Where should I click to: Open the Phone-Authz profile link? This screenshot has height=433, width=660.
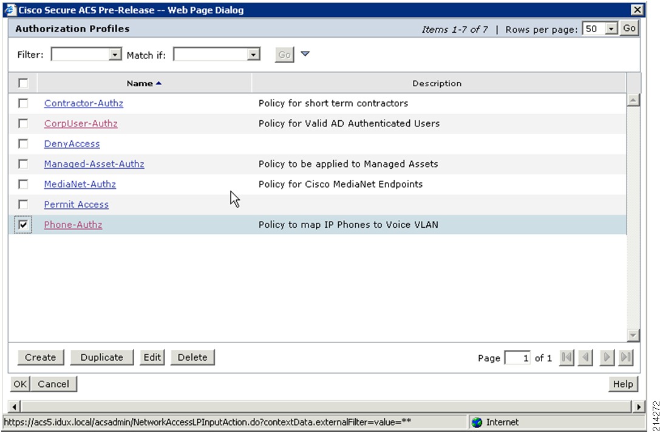click(73, 224)
